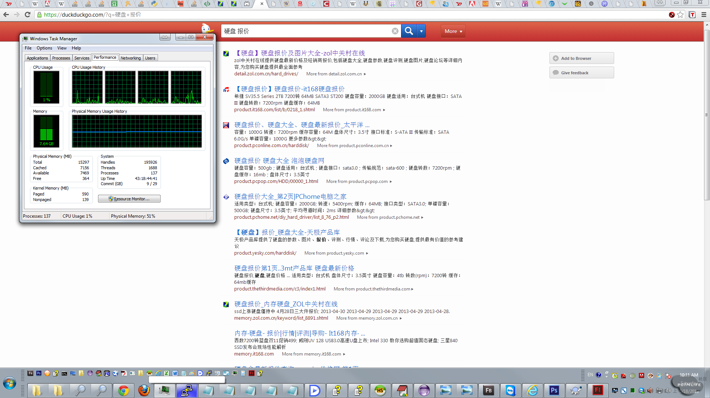The width and height of the screenshot is (710, 398).
Task: Open Google Chrome from the taskbar
Action: click(123, 390)
